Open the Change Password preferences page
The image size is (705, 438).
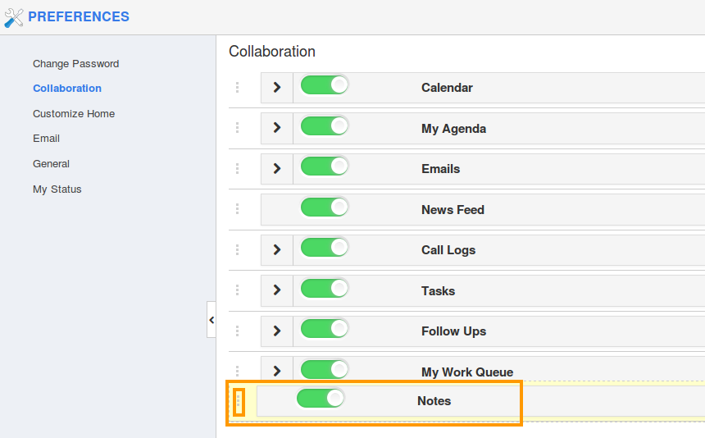click(76, 64)
